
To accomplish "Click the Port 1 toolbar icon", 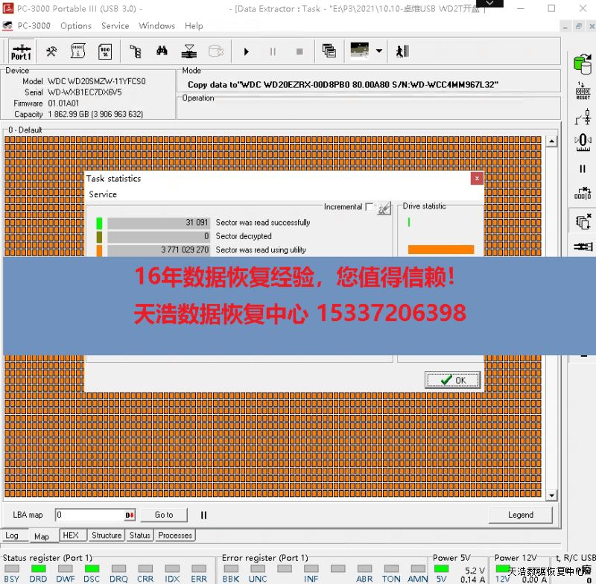I will [21, 51].
